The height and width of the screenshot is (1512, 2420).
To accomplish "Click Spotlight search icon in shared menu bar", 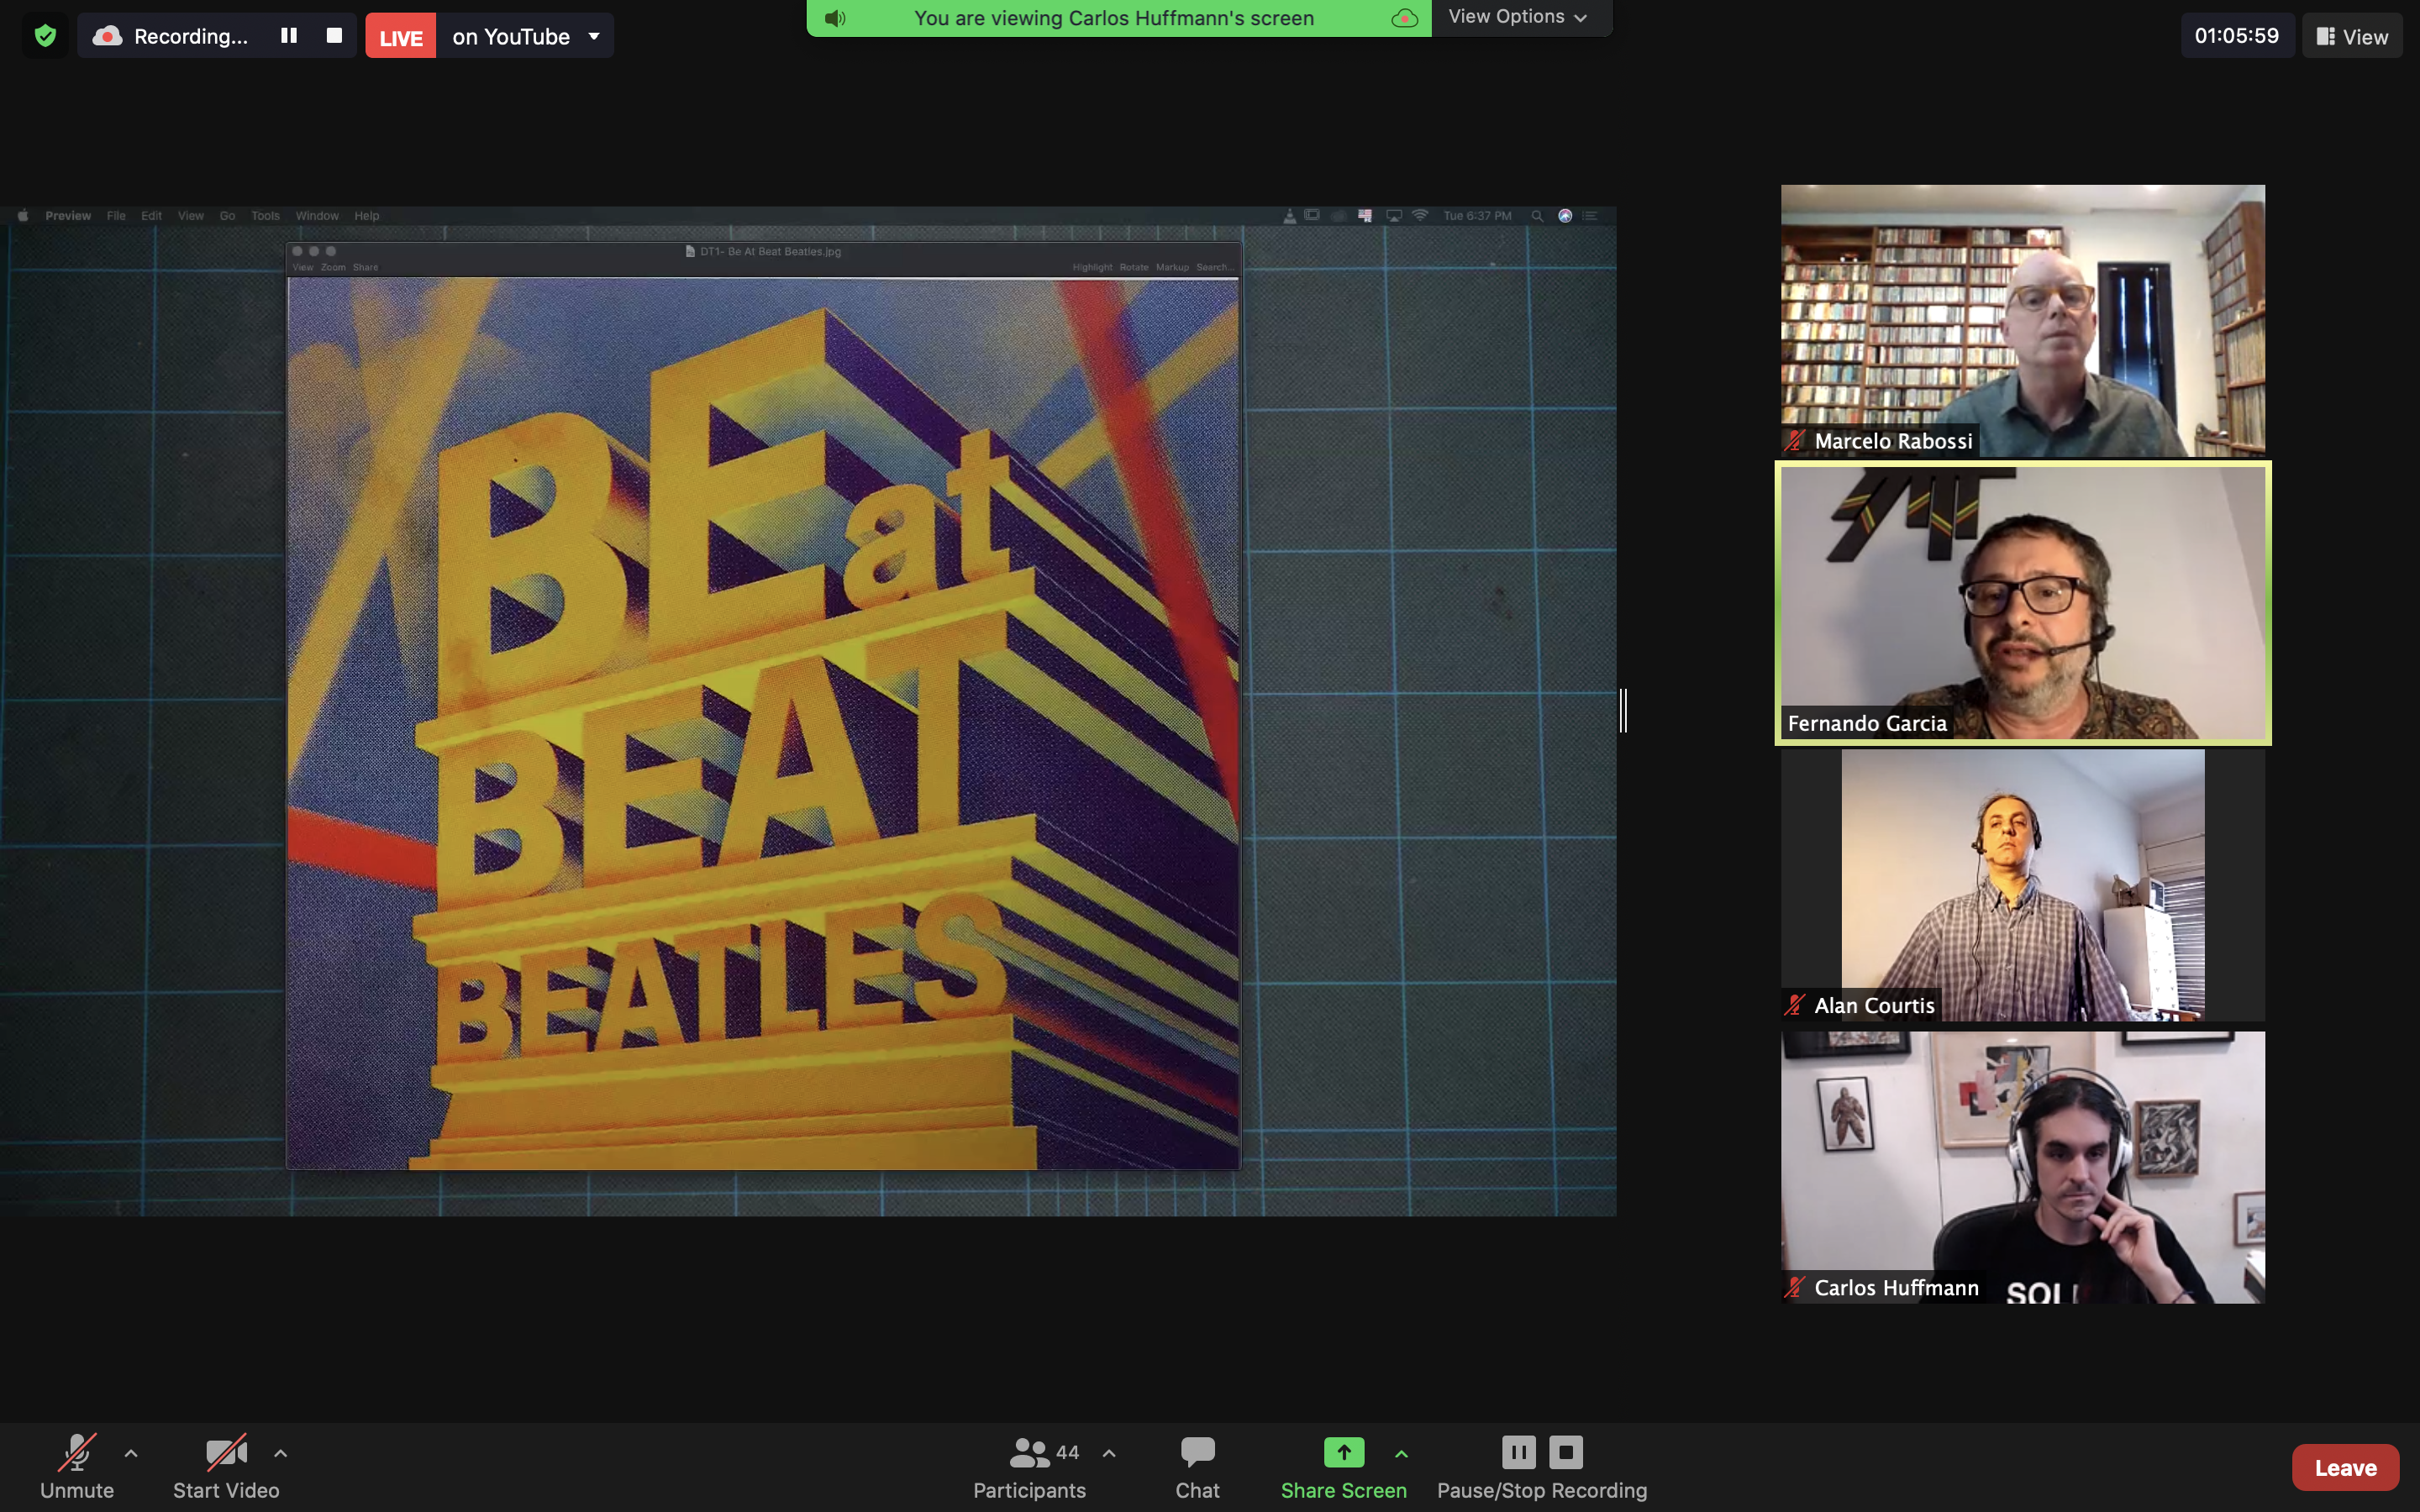I will click(1537, 215).
